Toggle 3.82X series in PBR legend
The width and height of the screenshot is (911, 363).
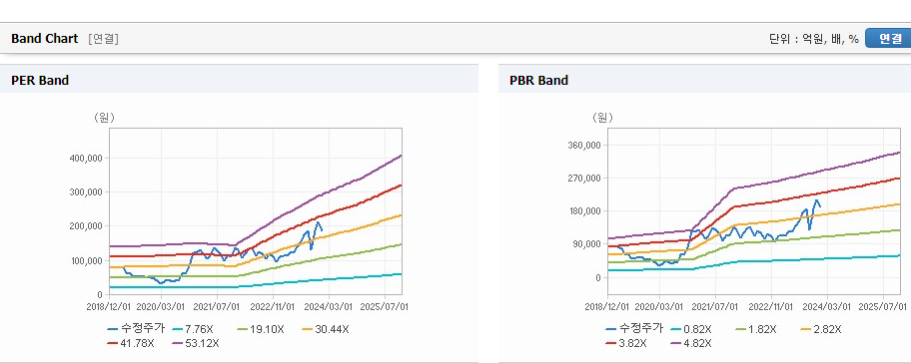(626, 343)
